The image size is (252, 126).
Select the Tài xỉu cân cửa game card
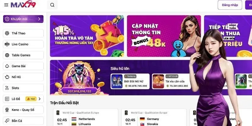tap(171, 81)
